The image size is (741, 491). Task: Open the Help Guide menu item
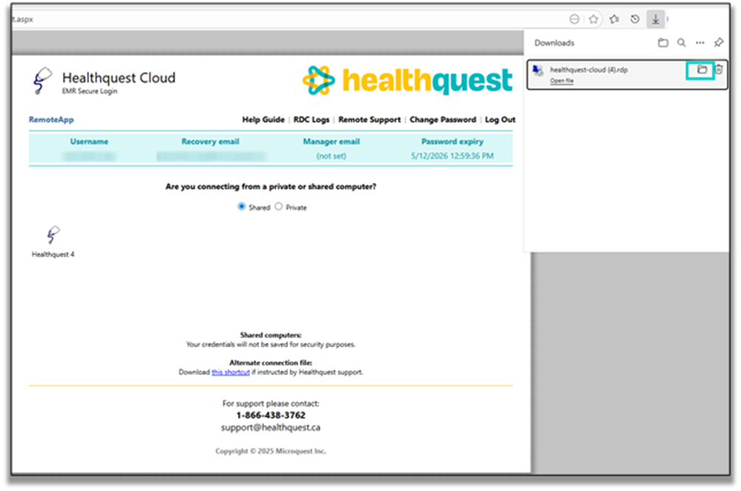tap(263, 119)
